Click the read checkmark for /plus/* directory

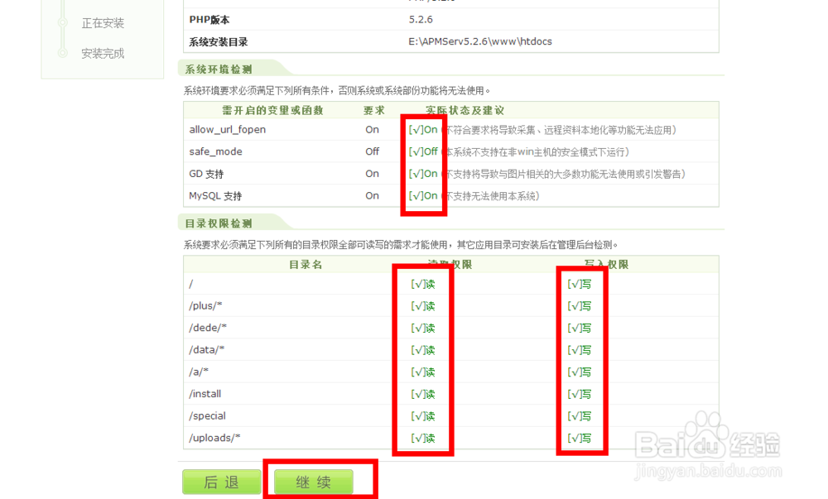point(421,305)
